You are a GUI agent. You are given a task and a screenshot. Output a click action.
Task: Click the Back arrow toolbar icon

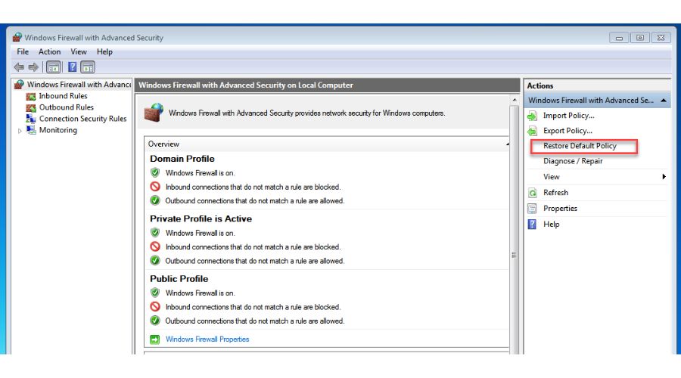pyautogui.click(x=19, y=67)
